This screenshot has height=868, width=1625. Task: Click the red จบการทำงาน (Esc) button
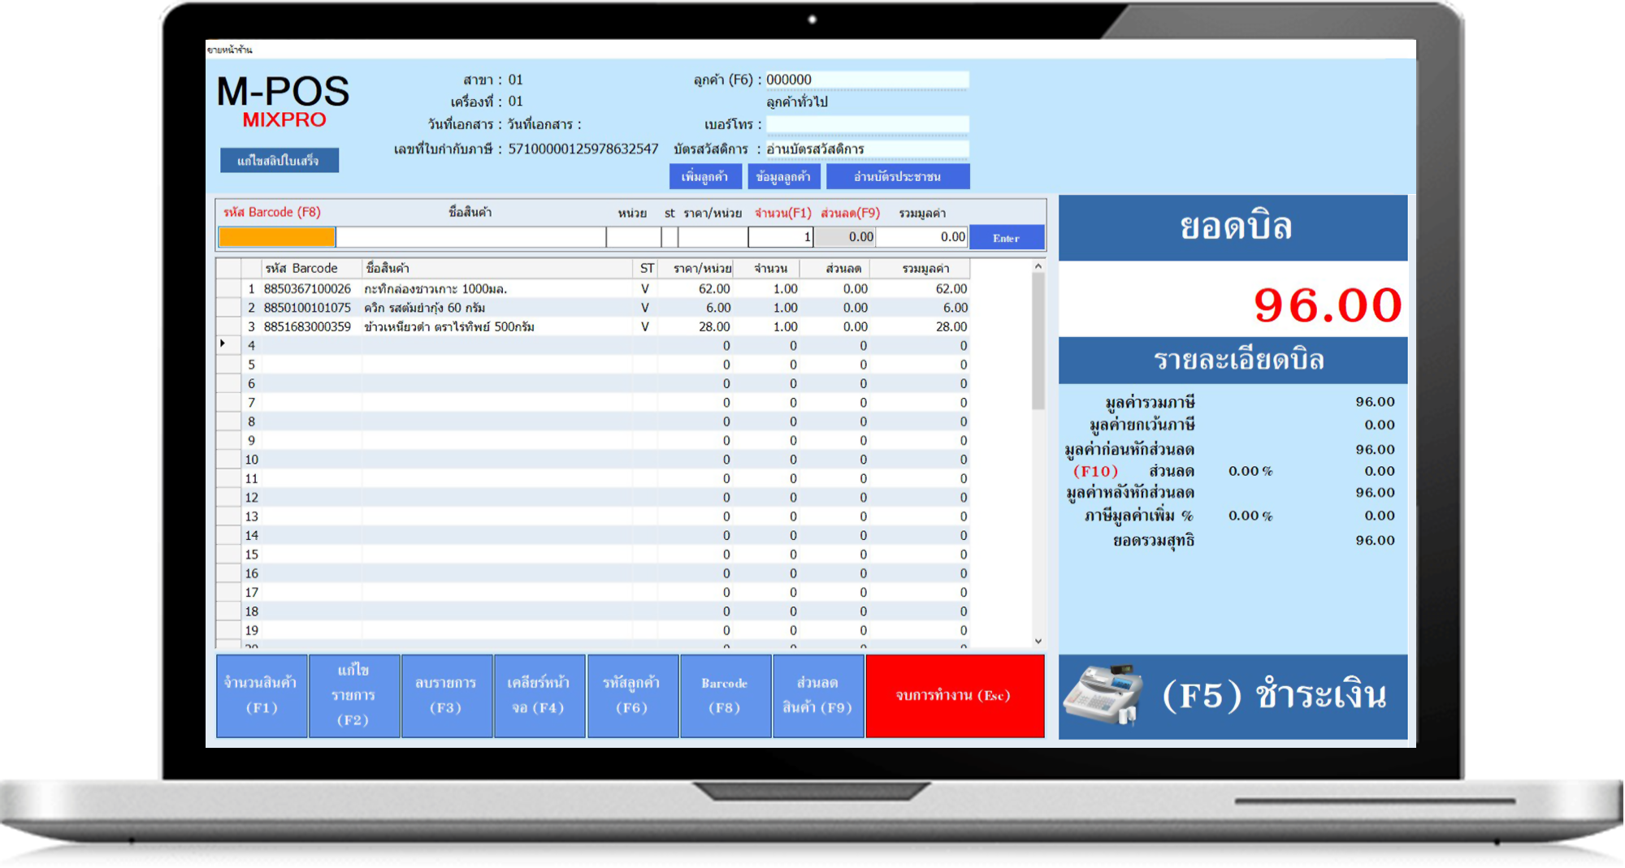point(955,696)
